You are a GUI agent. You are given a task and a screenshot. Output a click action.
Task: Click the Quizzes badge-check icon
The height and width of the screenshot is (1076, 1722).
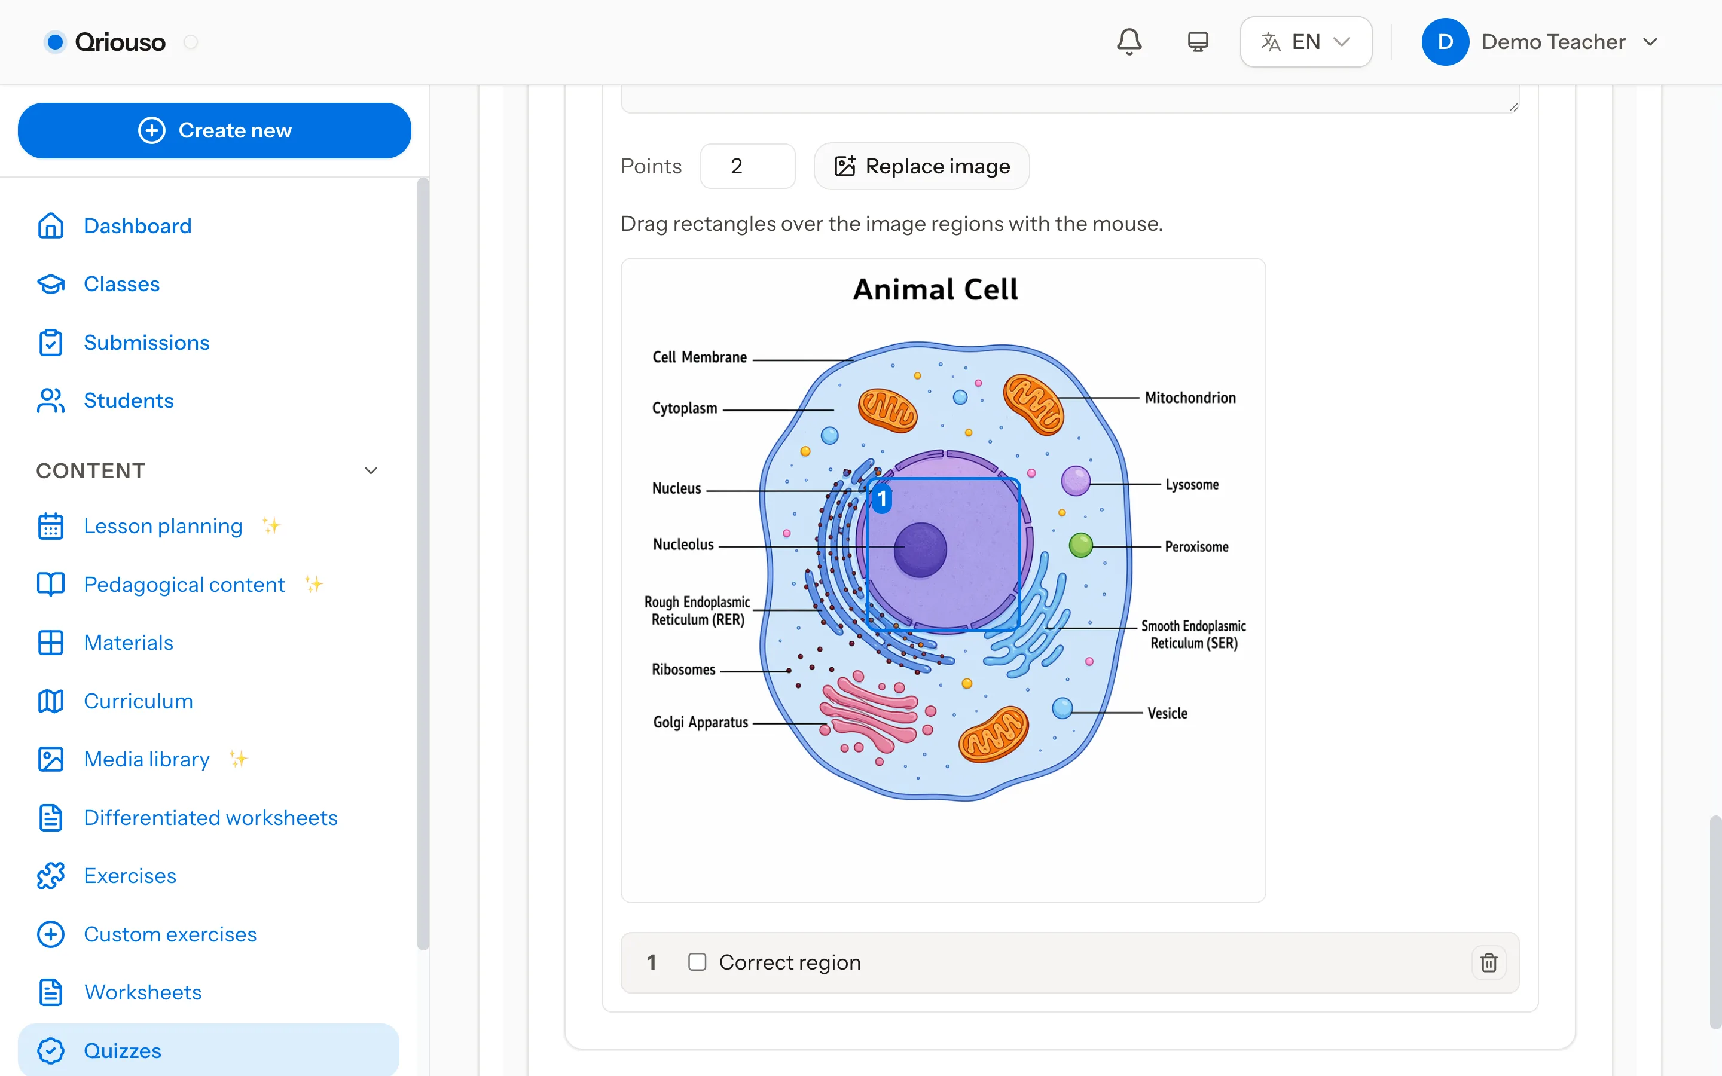pos(50,1050)
